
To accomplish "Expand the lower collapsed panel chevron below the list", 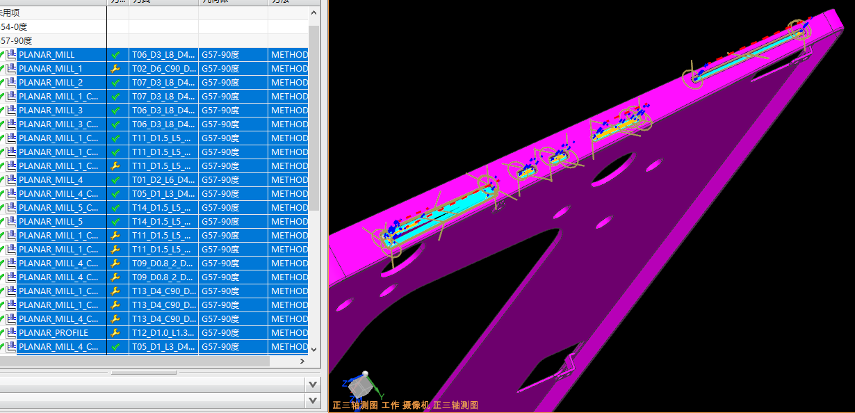I will pos(313,400).
